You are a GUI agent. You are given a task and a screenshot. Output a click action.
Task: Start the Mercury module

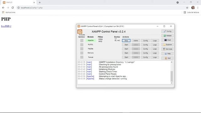(x=126, y=53)
